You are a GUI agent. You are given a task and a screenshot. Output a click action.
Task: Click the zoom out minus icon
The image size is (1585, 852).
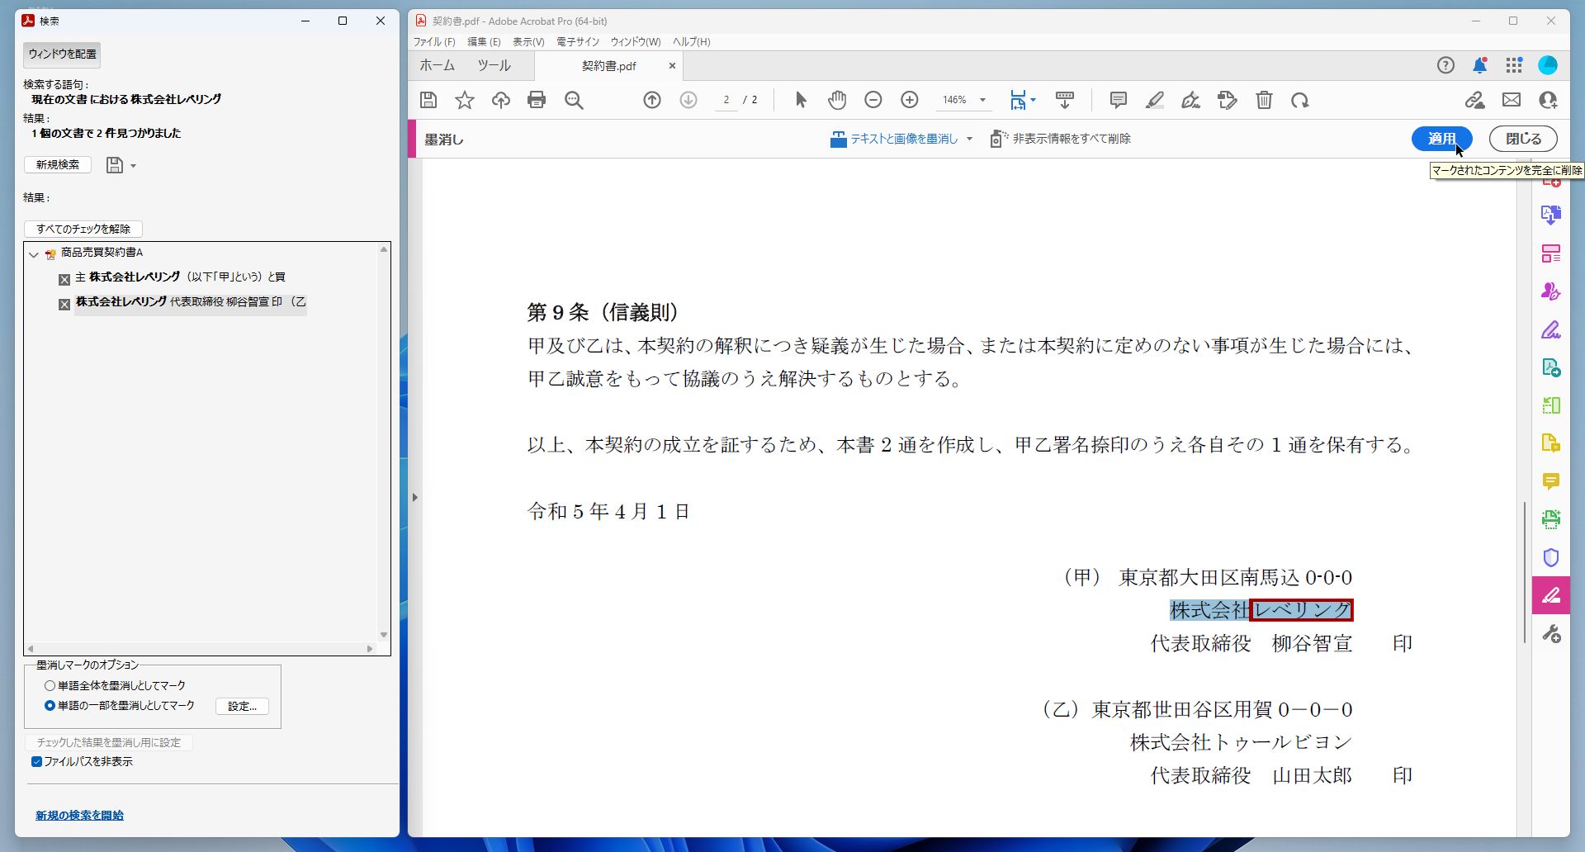tap(873, 100)
